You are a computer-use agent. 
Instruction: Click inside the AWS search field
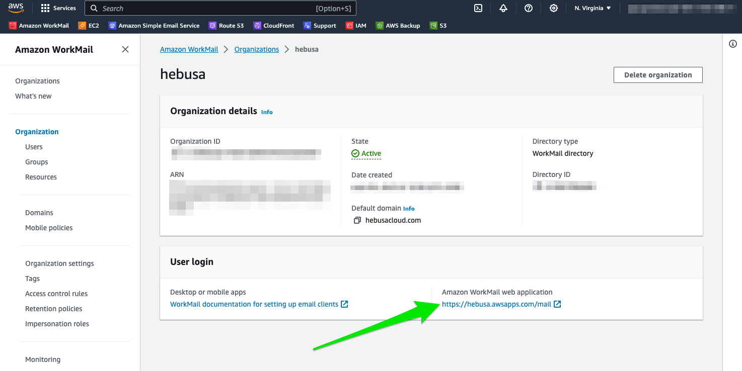[206, 9]
